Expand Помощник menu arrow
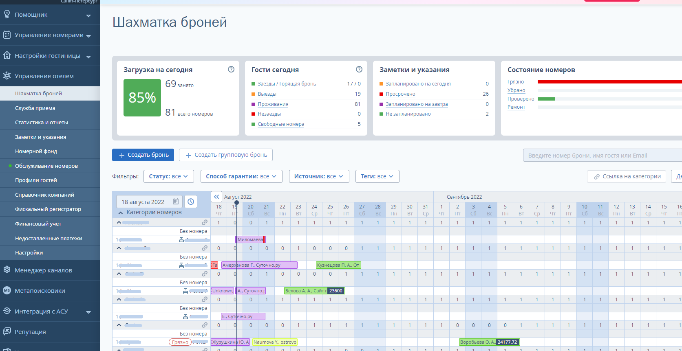The image size is (682, 351). click(88, 16)
